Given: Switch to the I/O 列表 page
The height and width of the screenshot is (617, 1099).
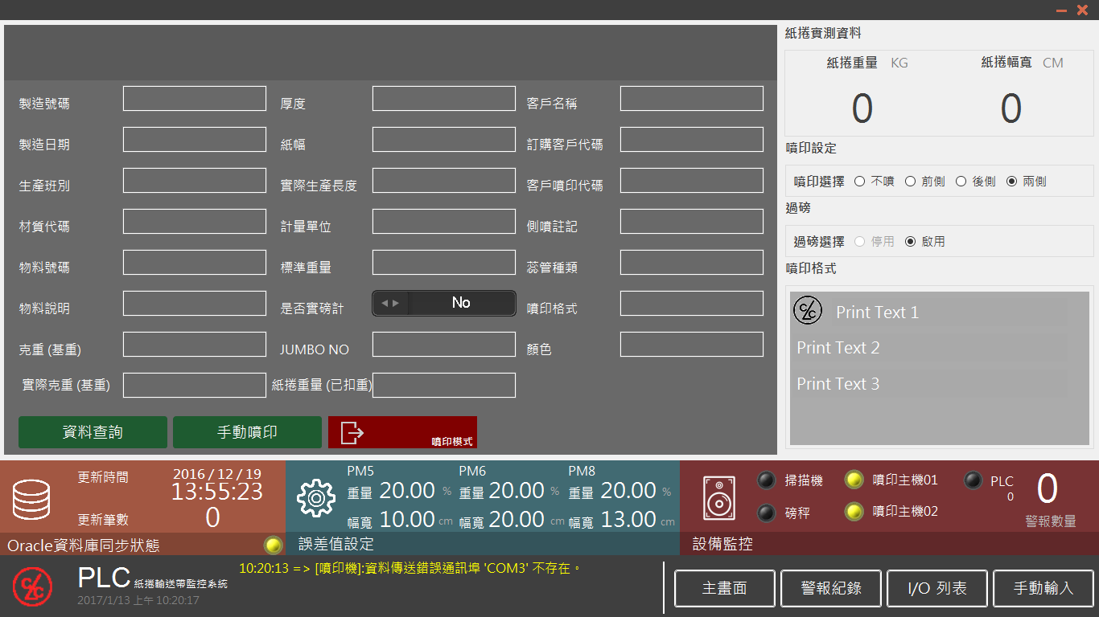Looking at the screenshot, I should click(937, 588).
